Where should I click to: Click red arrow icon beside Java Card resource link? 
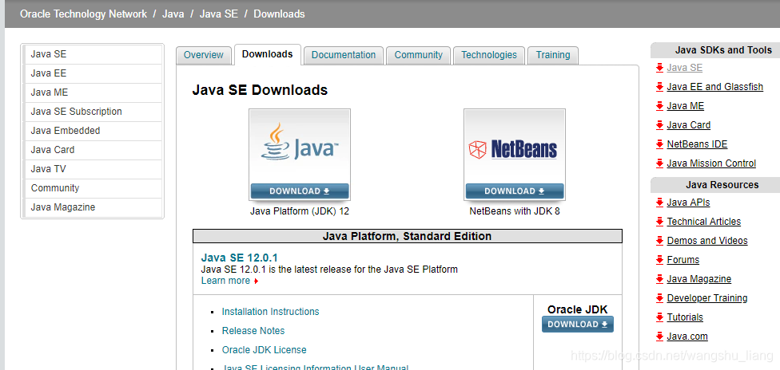[659, 125]
